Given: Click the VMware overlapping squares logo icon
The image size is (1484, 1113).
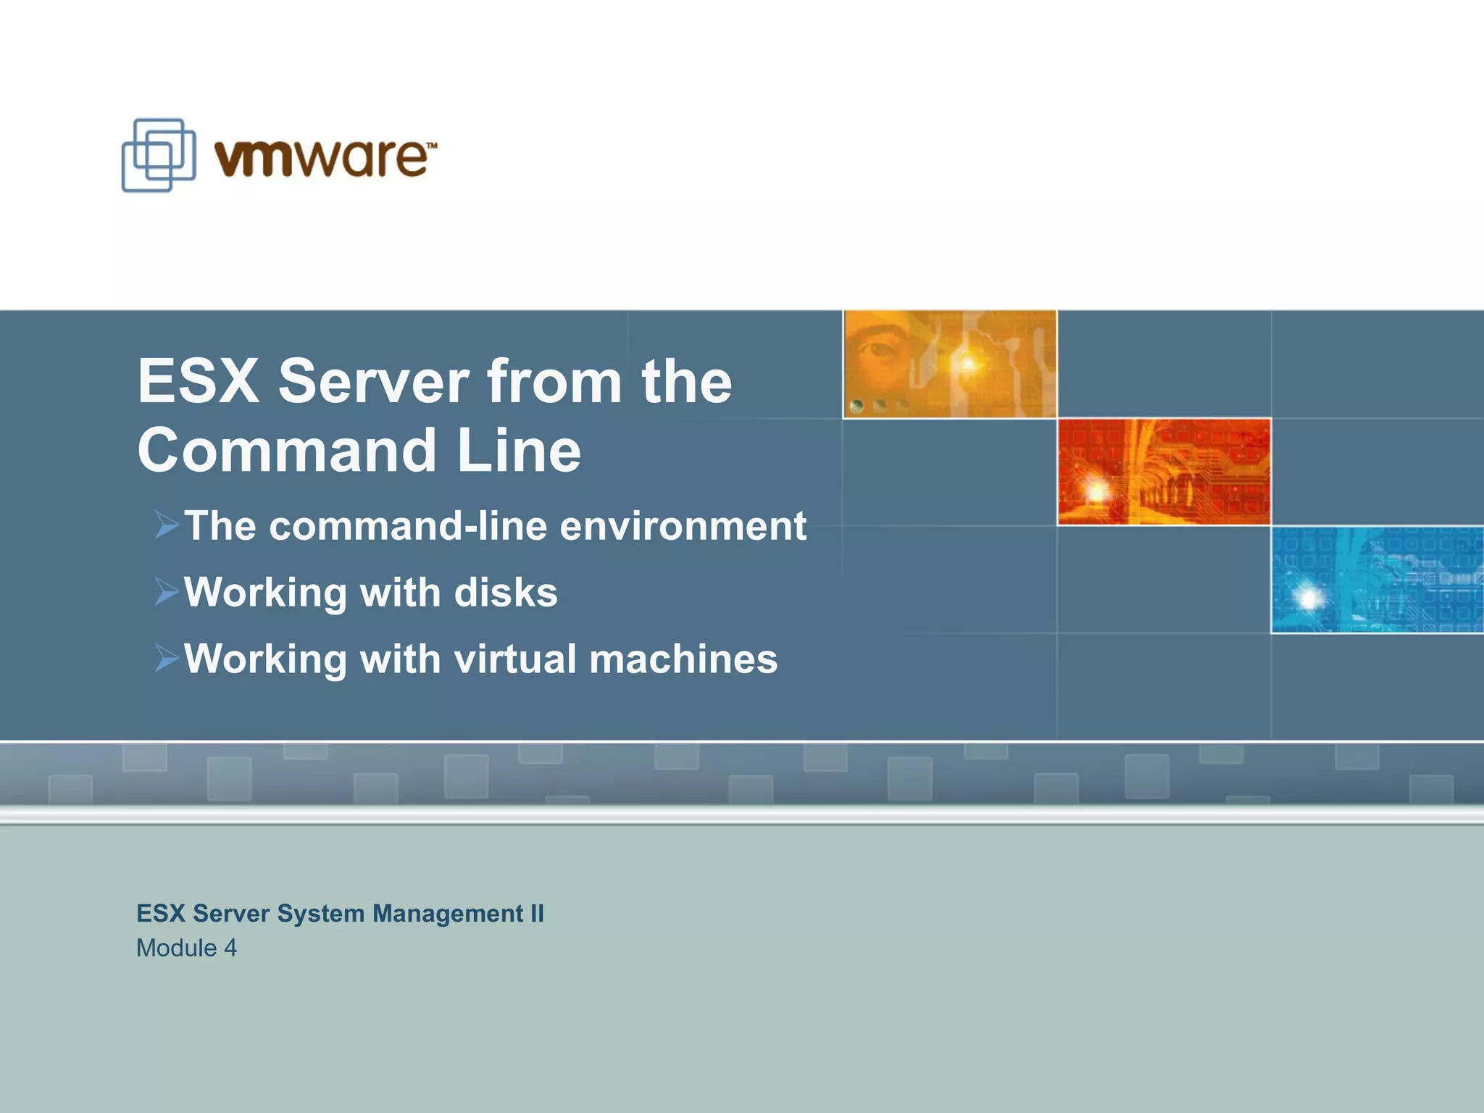Looking at the screenshot, I should [x=158, y=155].
